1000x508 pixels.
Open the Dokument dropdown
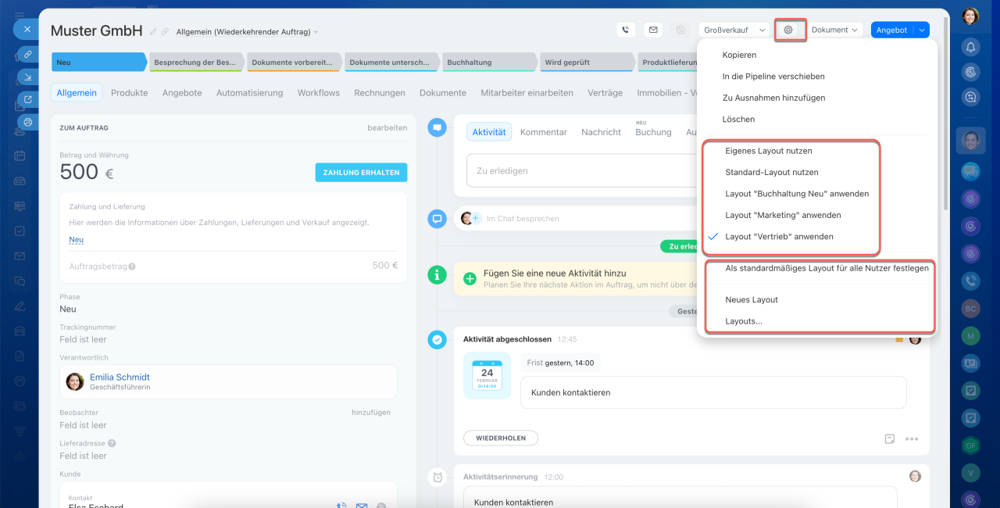(x=834, y=30)
